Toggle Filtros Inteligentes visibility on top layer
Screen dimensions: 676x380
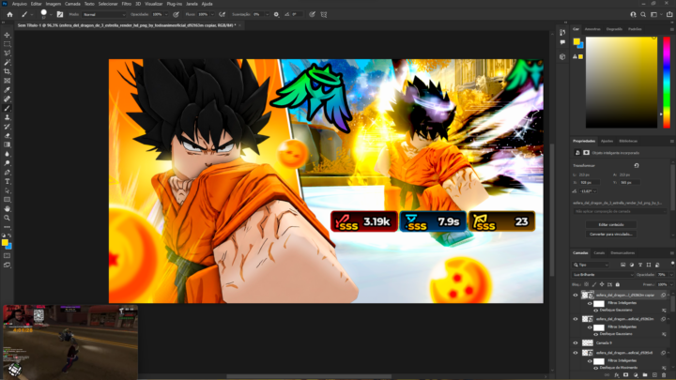590,303
